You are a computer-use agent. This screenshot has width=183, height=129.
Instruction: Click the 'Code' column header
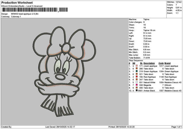point(161,63)
